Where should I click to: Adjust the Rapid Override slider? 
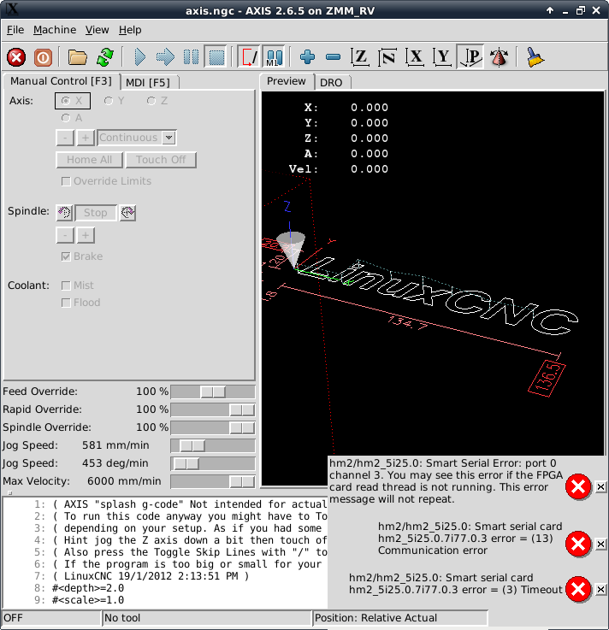point(213,409)
